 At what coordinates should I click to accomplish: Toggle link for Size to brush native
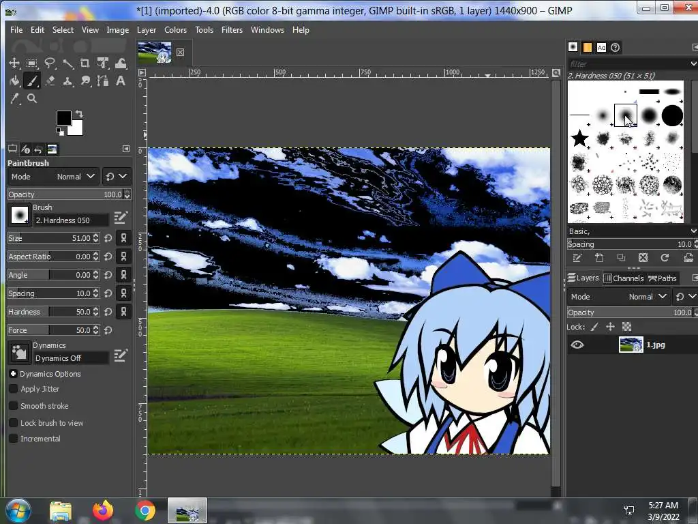tap(124, 238)
